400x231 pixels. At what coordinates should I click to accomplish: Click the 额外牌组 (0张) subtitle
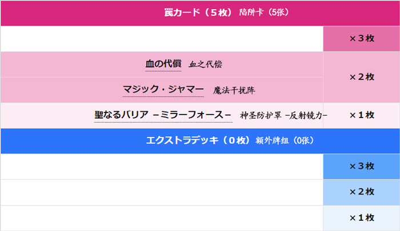[285, 140]
